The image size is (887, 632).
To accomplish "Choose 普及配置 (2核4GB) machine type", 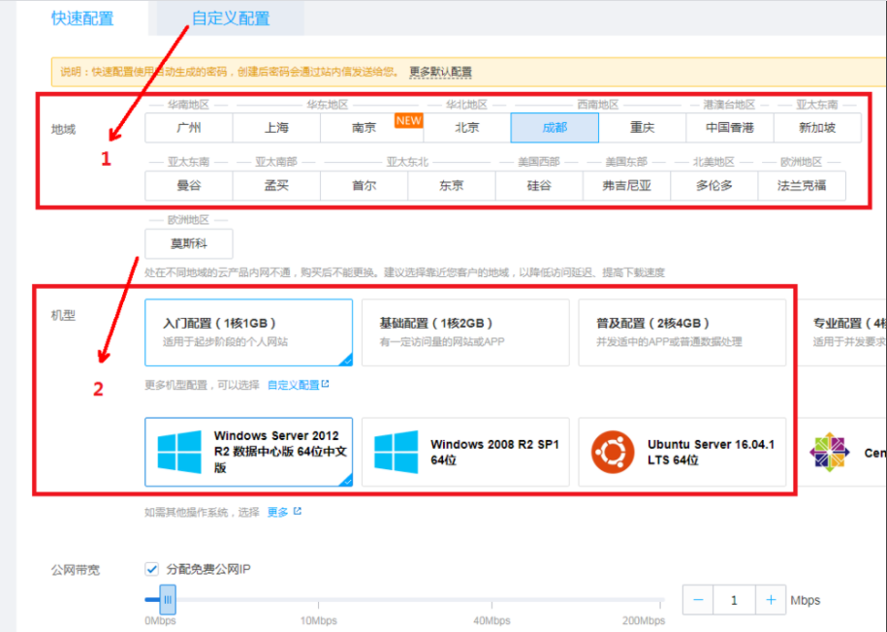I will pyautogui.click(x=682, y=332).
